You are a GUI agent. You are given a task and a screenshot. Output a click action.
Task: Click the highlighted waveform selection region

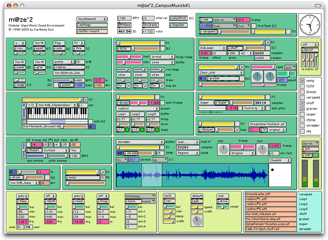(152, 175)
